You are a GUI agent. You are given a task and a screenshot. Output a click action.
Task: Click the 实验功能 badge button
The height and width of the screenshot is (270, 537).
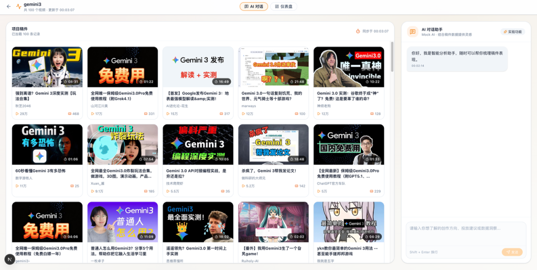[512, 31]
